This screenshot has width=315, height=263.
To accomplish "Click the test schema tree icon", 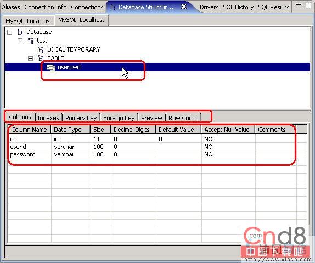I will pyautogui.click(x=31, y=41).
